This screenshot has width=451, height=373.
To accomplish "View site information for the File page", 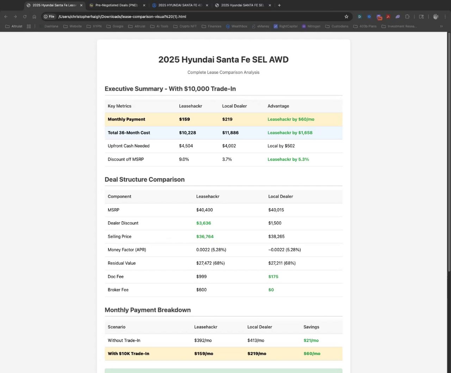I will (x=49, y=17).
